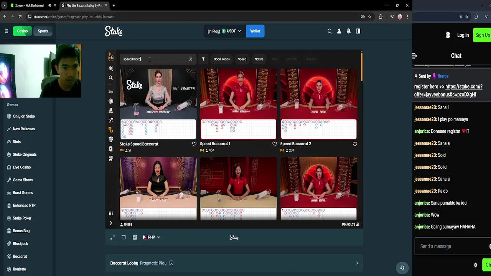Image resolution: width=491 pixels, height=276 pixels.
Task: Favorite Speed Baccarat 1 with heart
Action: (274, 144)
